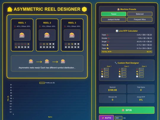Click the cherry icon in the Triple cherry RTP row
The image size is (160, 120).
point(108,35)
